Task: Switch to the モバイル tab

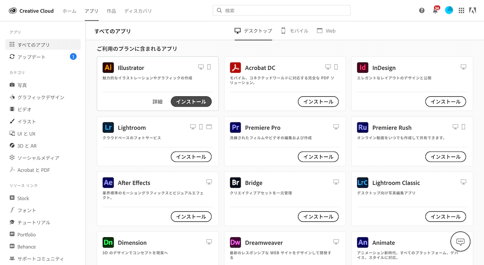Action: pos(294,31)
